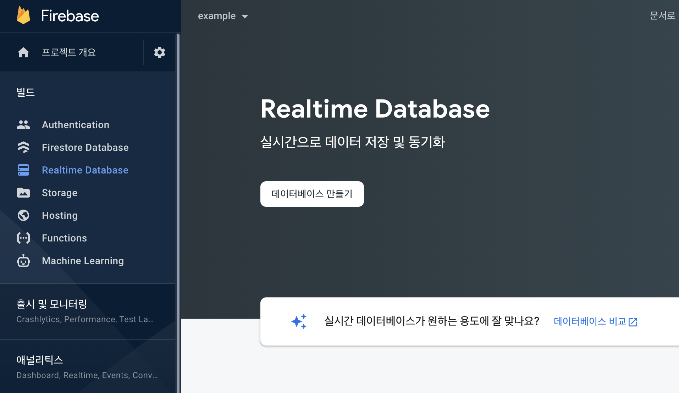Click the Firebase flame logo icon
Screen dimensions: 679x393
(23, 16)
